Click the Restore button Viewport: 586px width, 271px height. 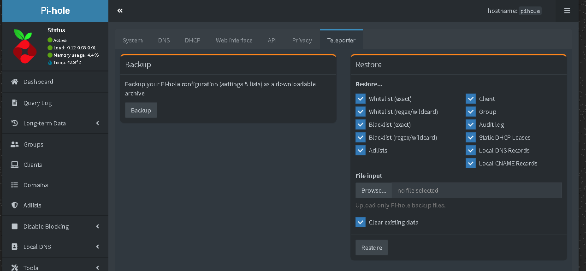tap(372, 247)
